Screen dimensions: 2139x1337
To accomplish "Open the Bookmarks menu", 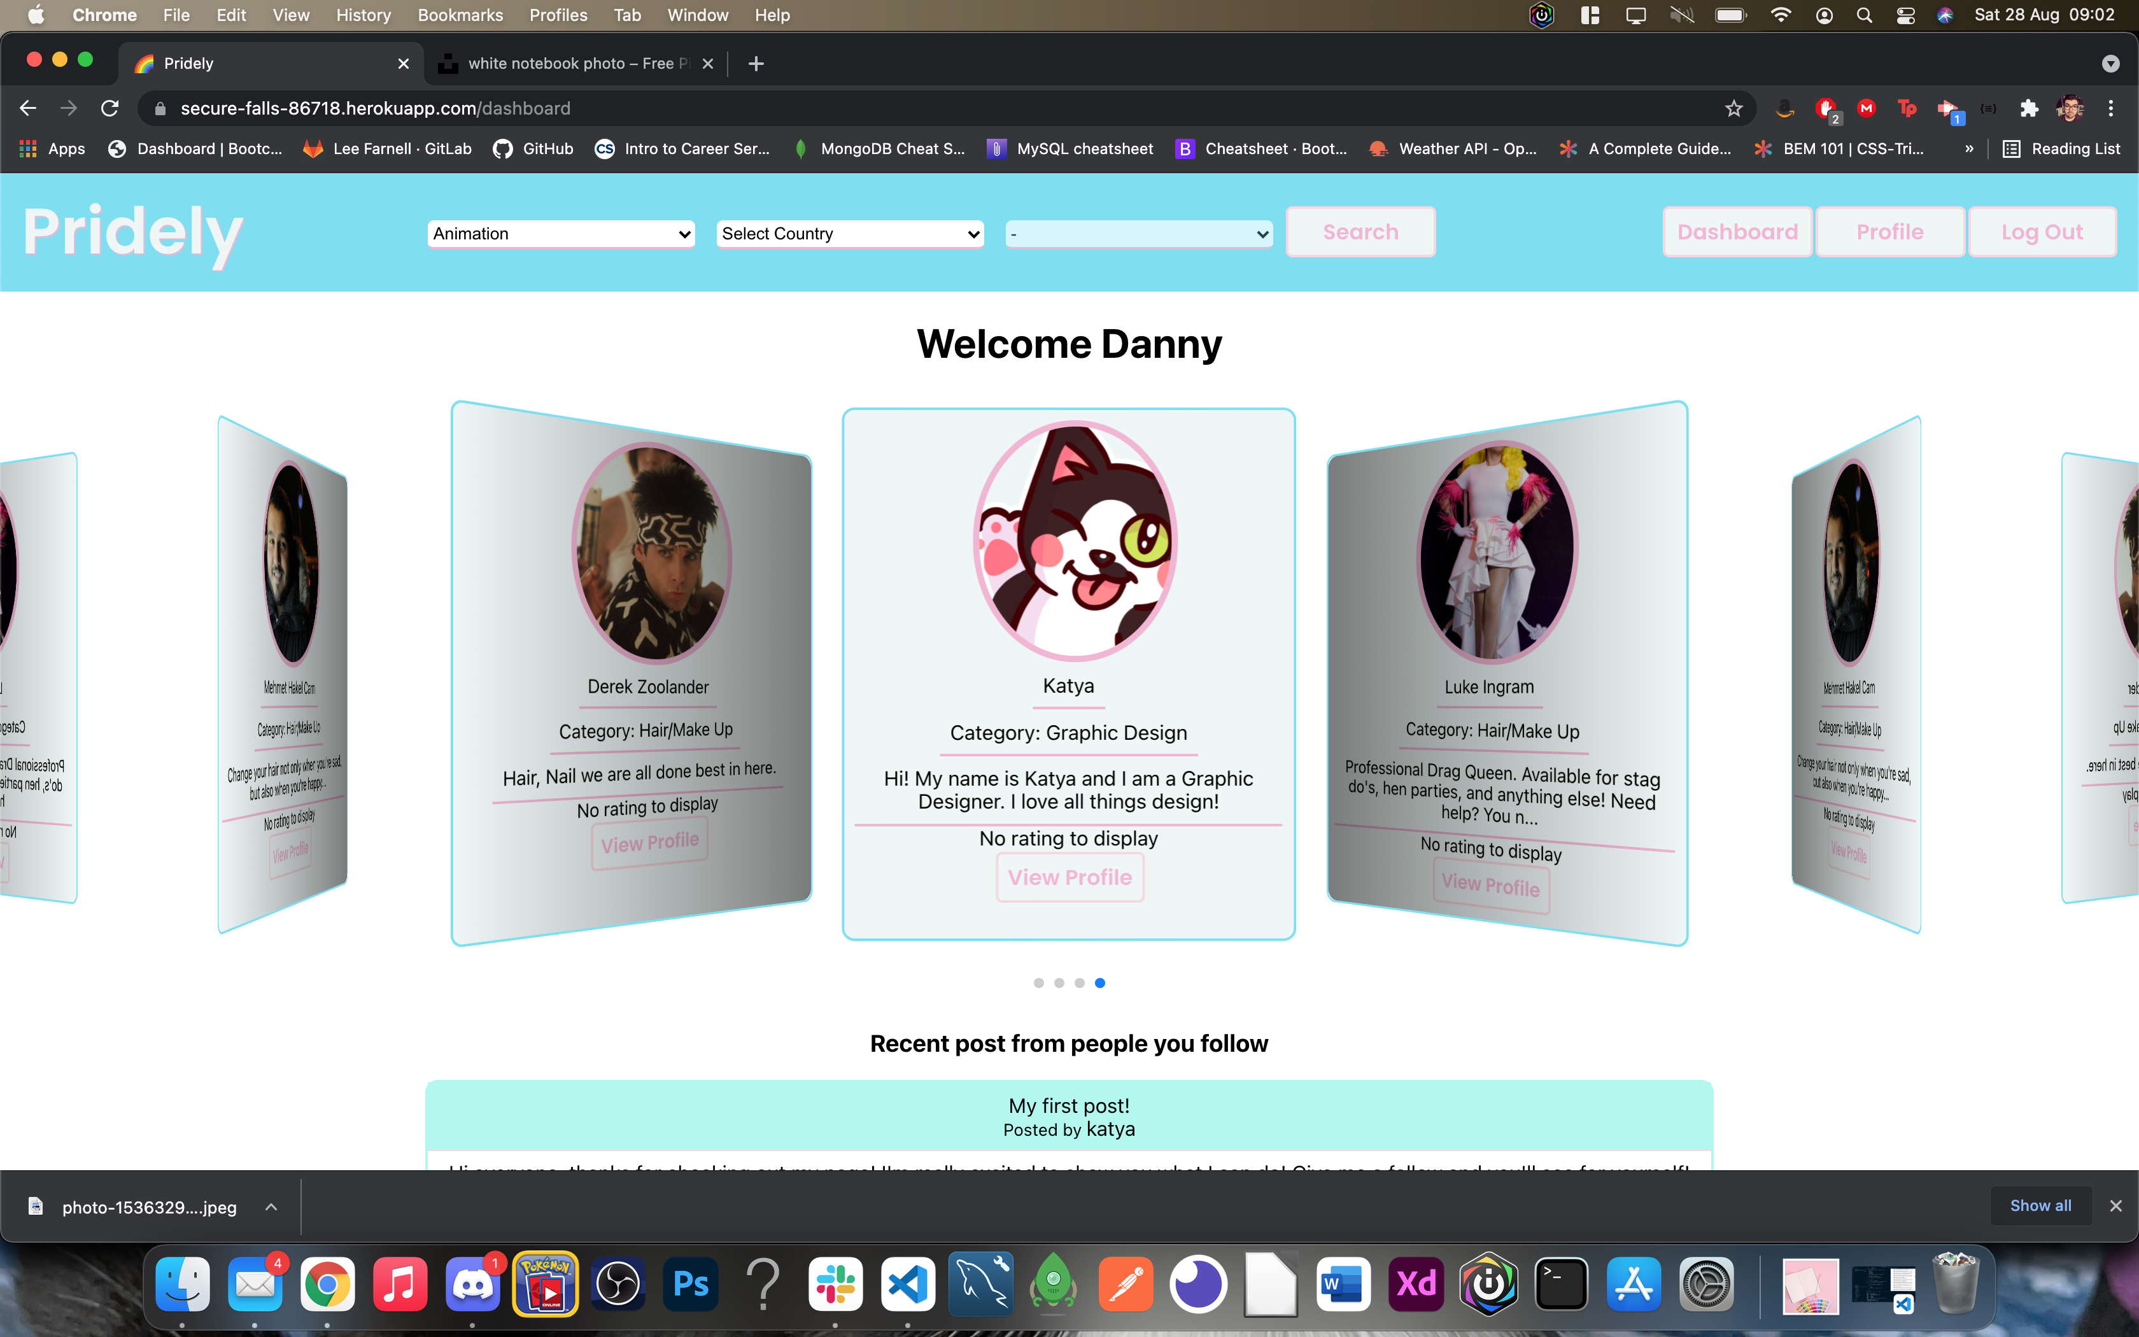I will (460, 15).
